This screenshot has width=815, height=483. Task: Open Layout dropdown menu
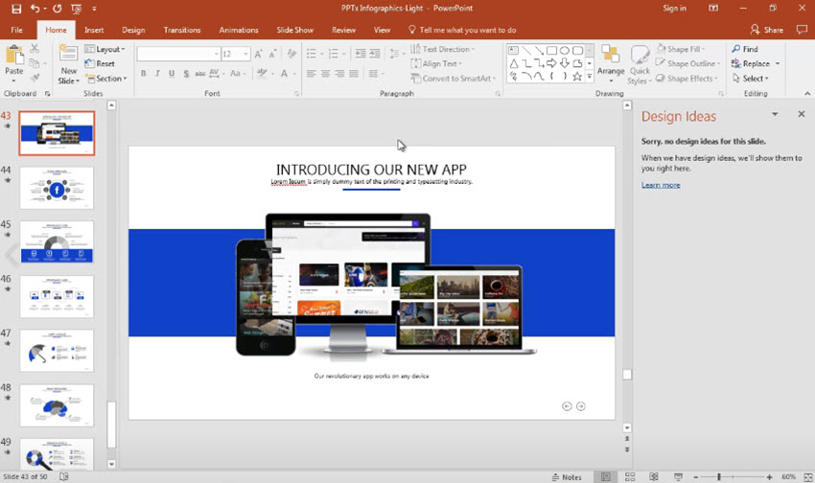(x=105, y=49)
